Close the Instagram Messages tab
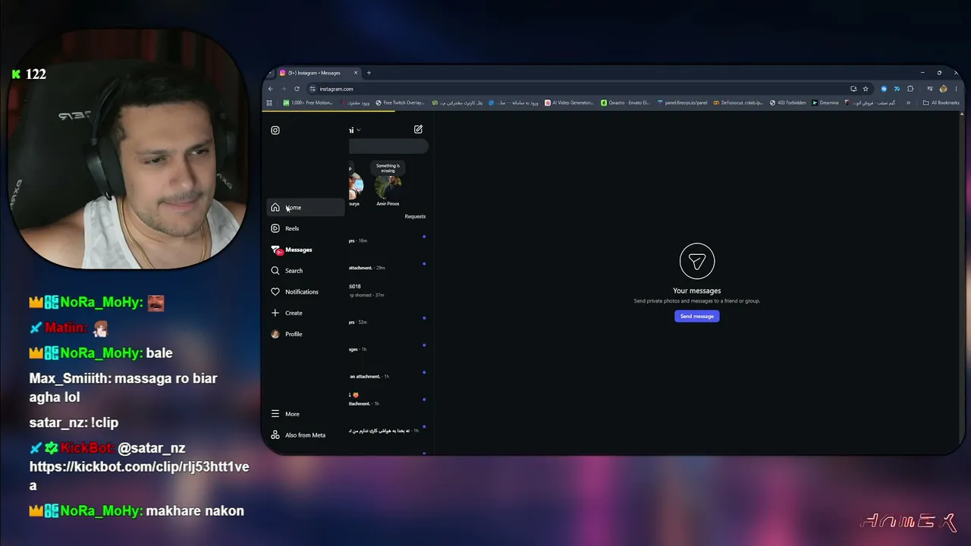Viewport: 971px width, 546px height. (355, 73)
